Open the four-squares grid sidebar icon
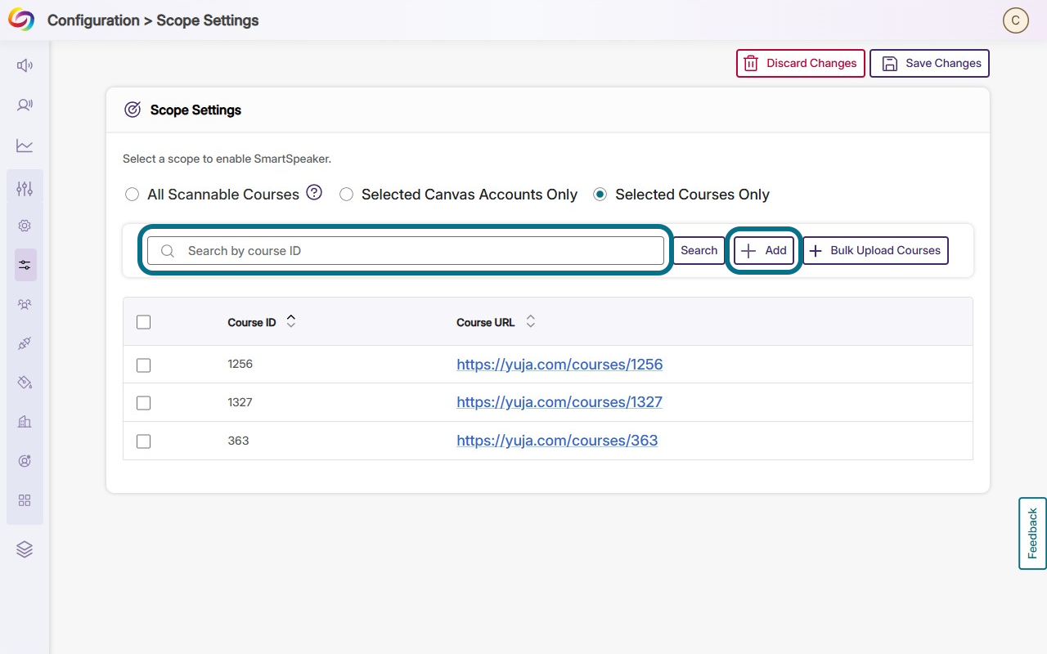Image resolution: width=1047 pixels, height=654 pixels. point(25,500)
